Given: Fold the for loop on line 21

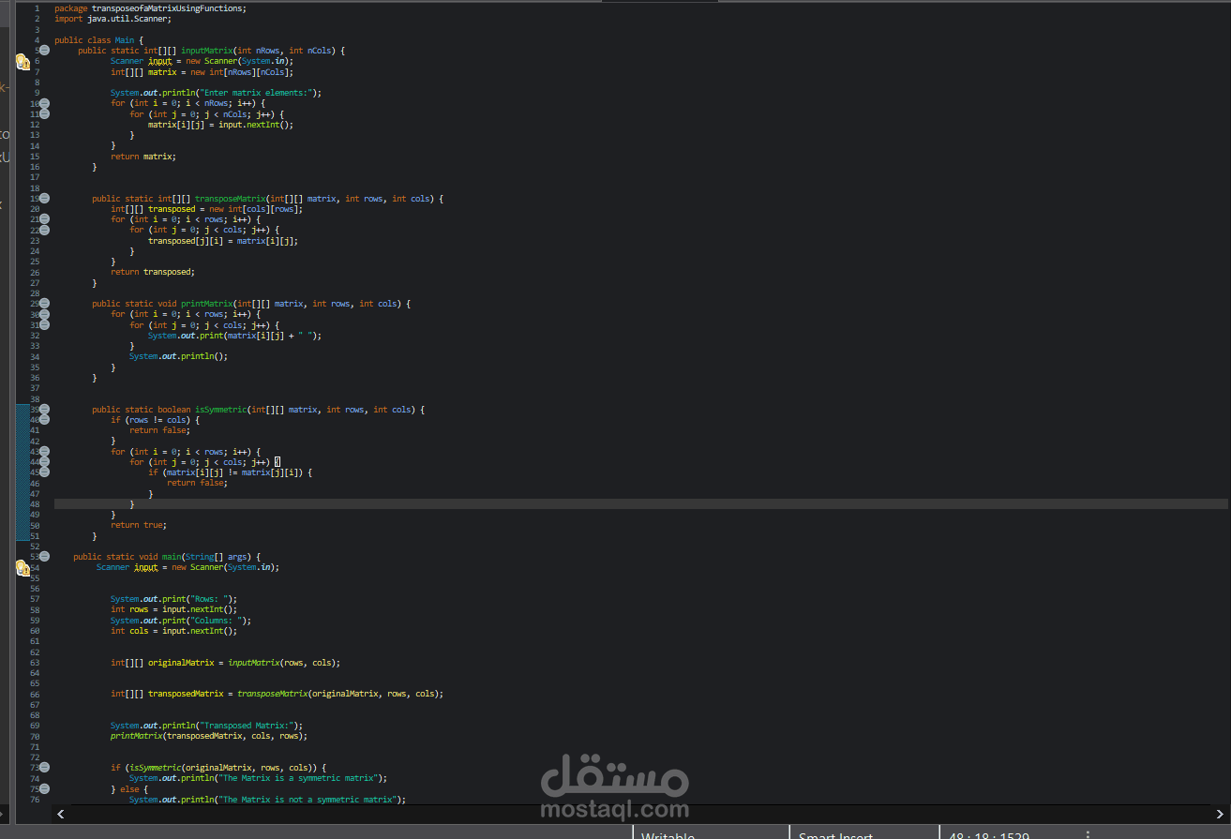Looking at the screenshot, I should tap(44, 219).
